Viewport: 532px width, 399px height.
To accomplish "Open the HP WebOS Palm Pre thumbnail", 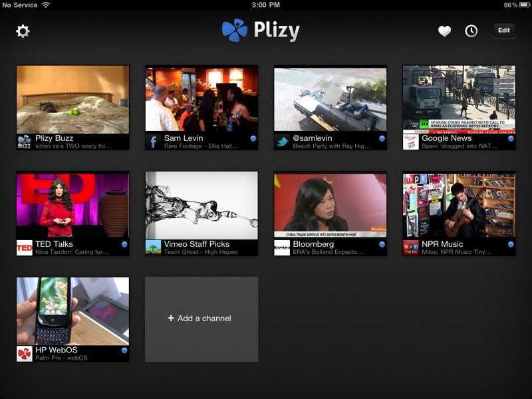I will coord(72,311).
